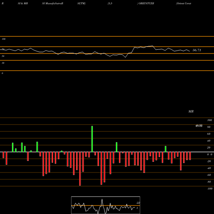
Task: Click the RSI value 56.71 label
Action: tap(197, 50)
